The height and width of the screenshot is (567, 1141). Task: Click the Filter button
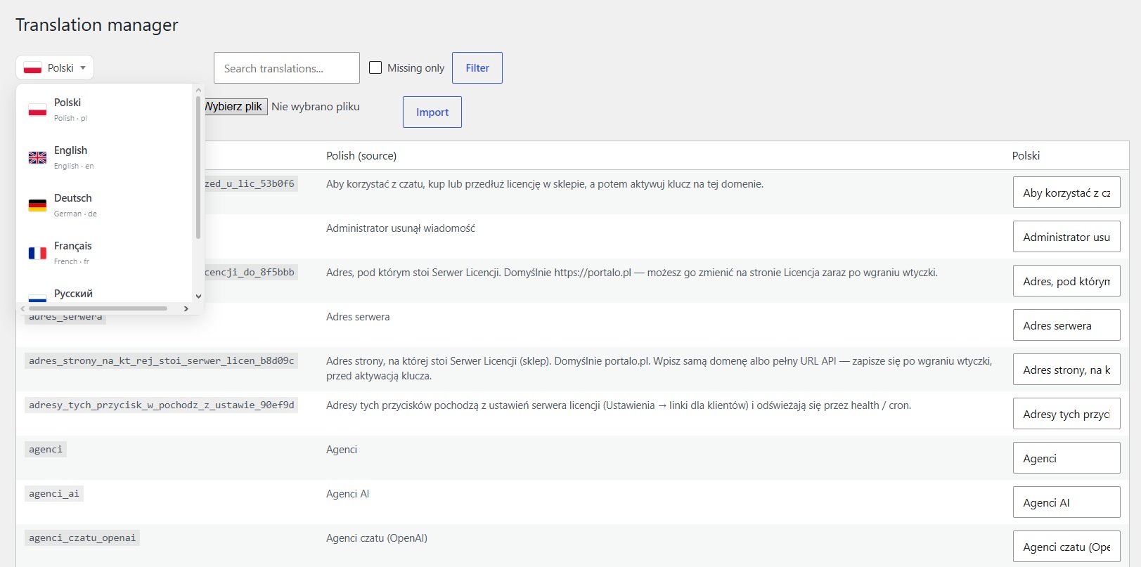[477, 67]
